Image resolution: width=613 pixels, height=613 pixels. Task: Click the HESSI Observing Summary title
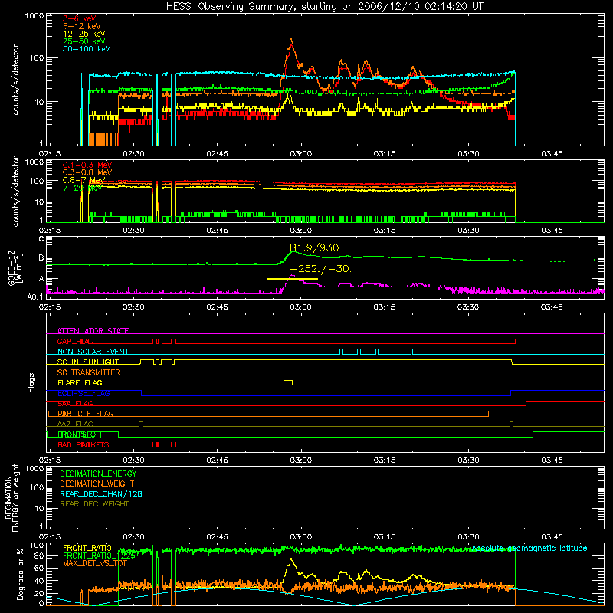coord(325,7)
